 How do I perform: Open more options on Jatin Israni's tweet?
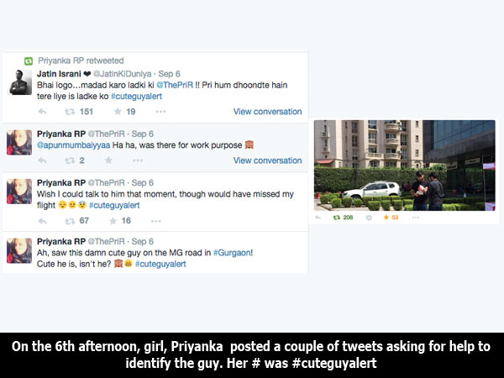click(x=160, y=112)
